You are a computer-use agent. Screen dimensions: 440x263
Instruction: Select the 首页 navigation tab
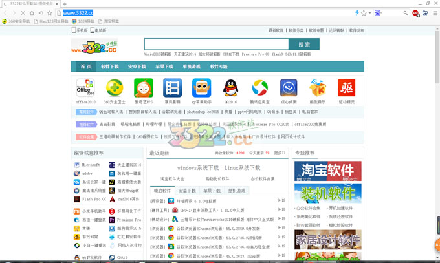coord(86,67)
